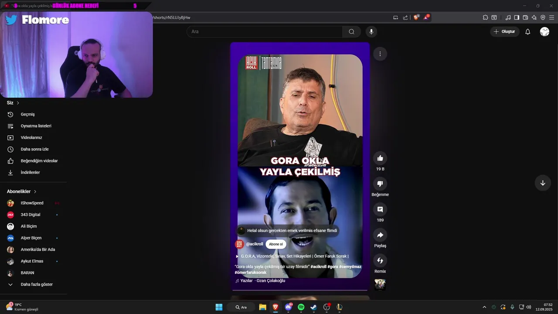Open Brave Leo AI sparkle icon

pyautogui.click(x=534, y=17)
